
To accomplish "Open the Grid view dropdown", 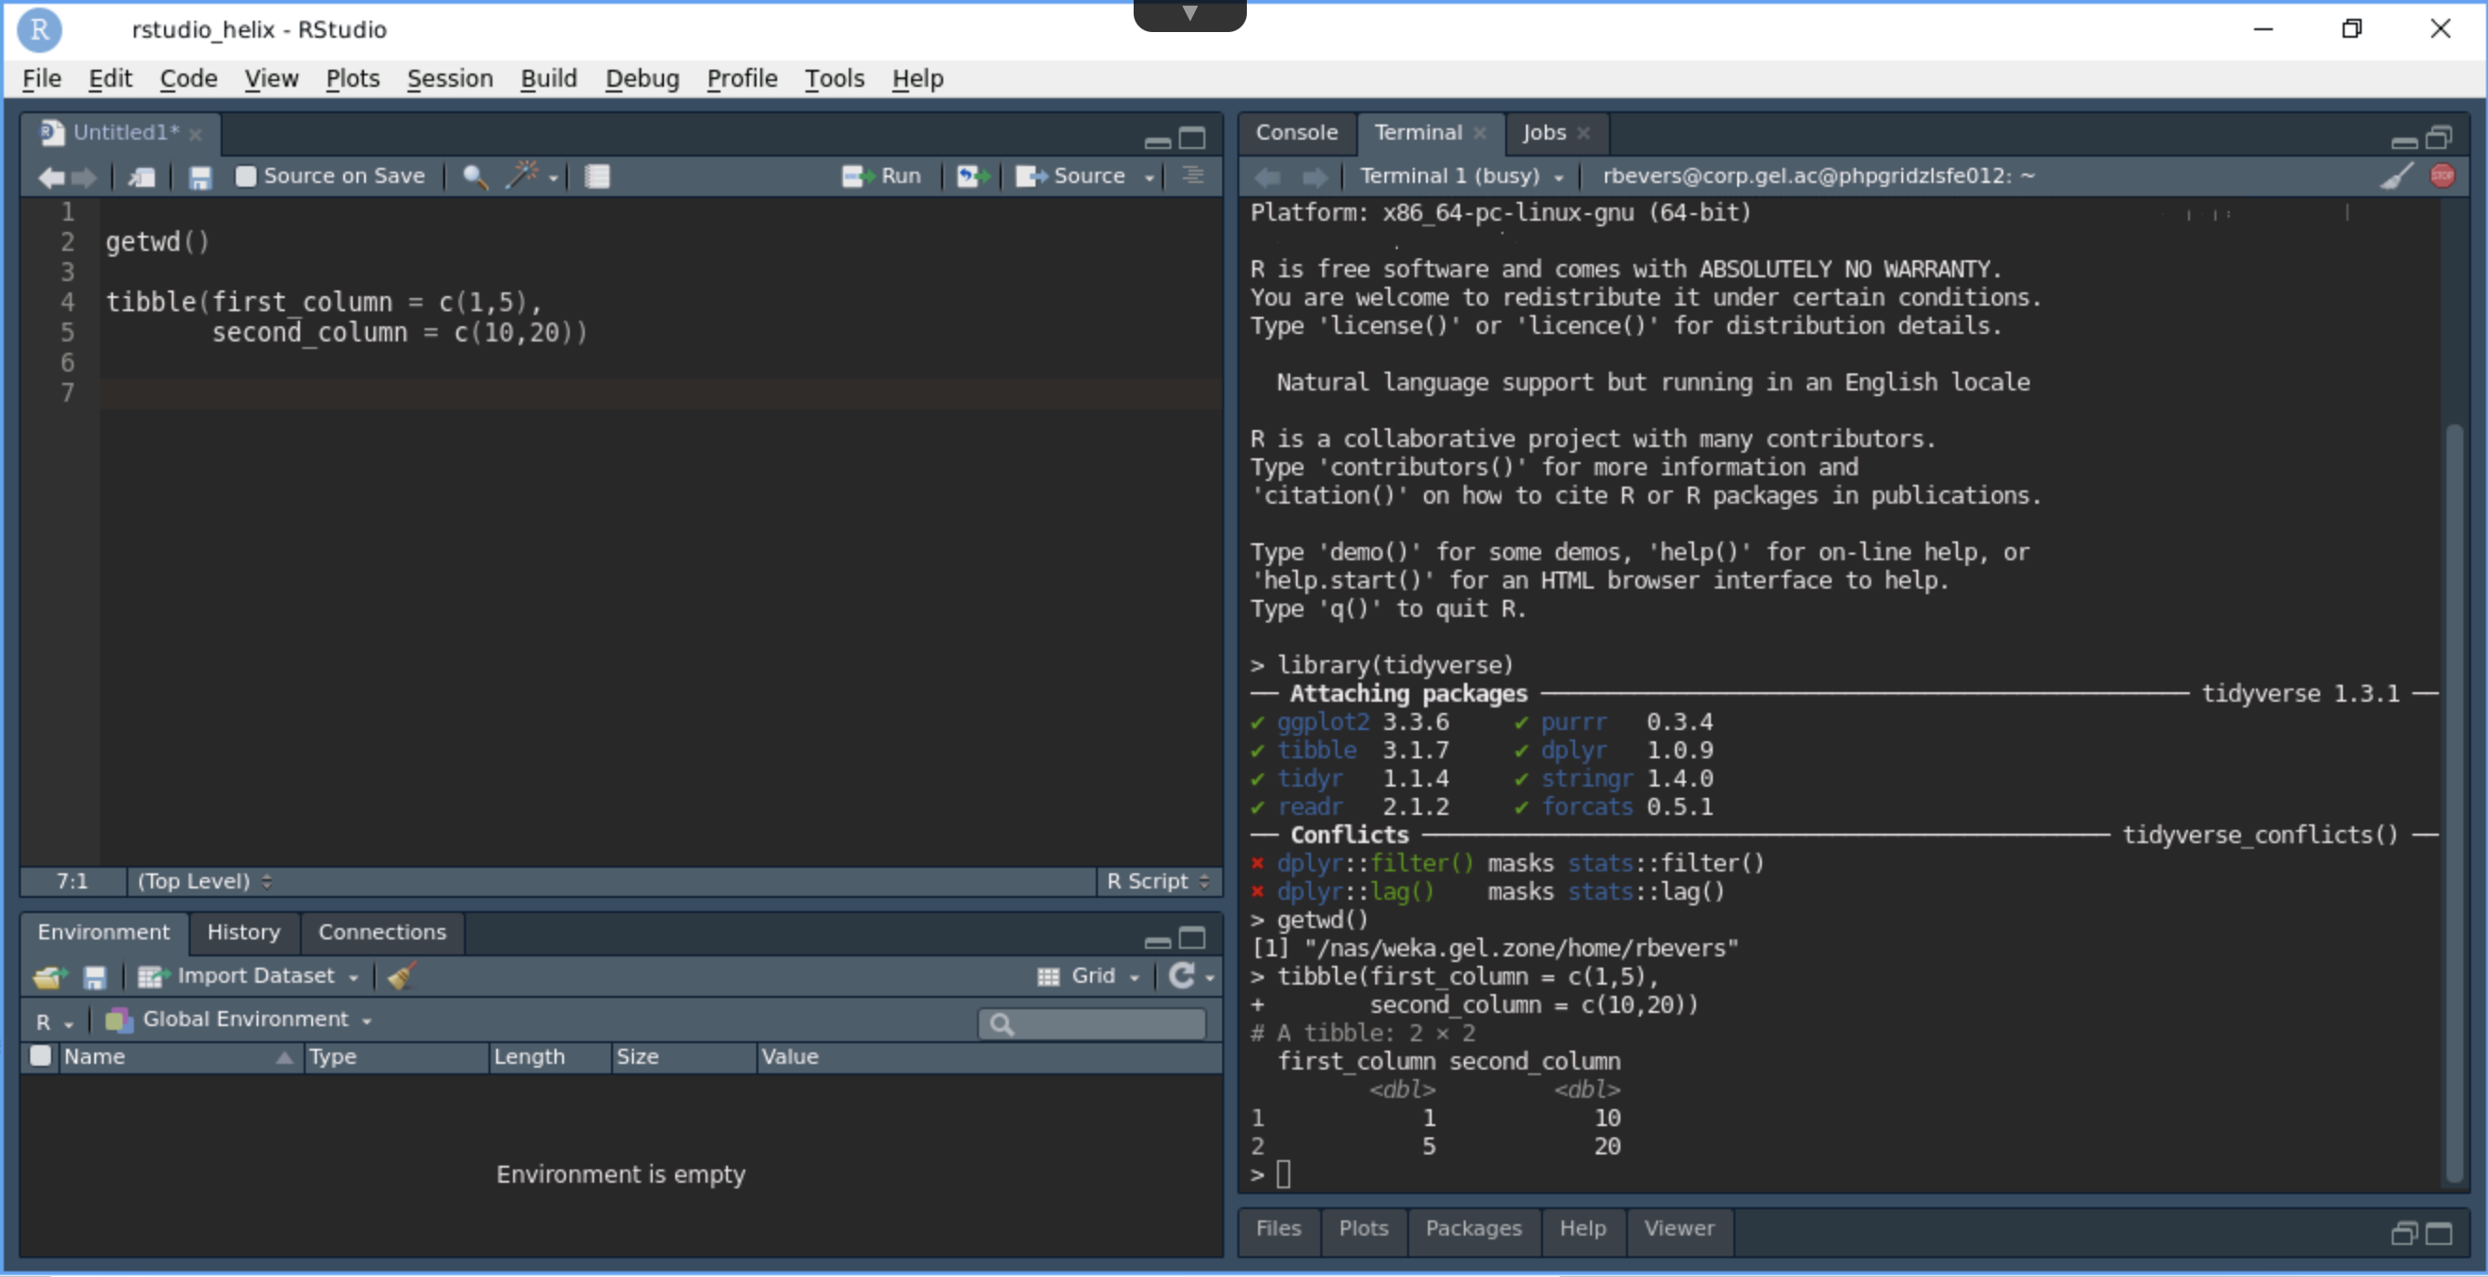I will [x=1088, y=976].
